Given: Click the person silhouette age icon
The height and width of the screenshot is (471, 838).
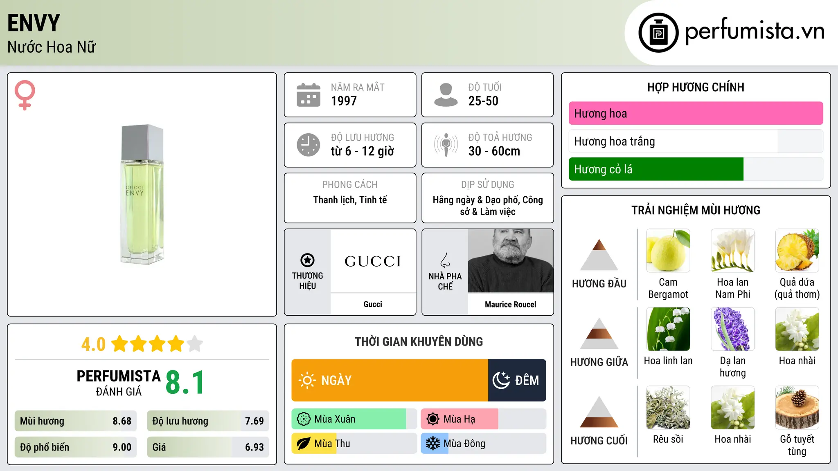Looking at the screenshot, I should click(x=446, y=95).
